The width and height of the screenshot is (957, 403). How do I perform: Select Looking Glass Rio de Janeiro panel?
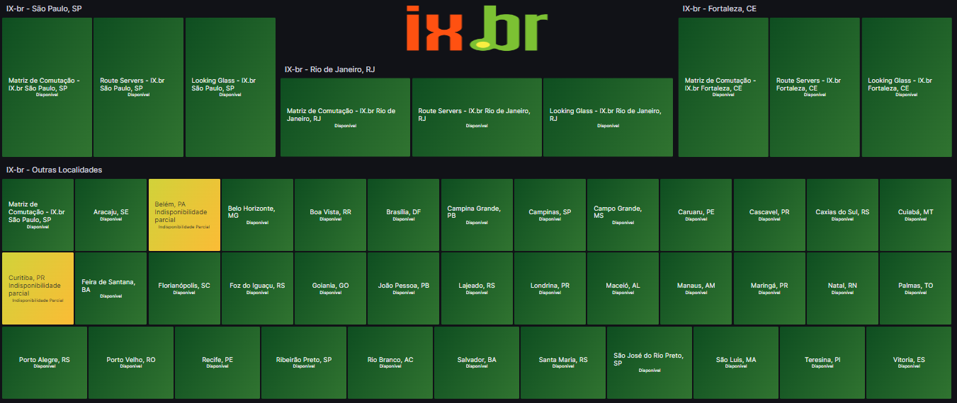click(x=608, y=117)
